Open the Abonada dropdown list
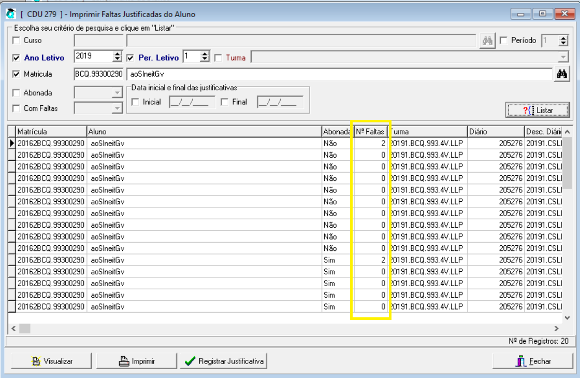Viewport: 580px width, 378px height. click(x=117, y=93)
